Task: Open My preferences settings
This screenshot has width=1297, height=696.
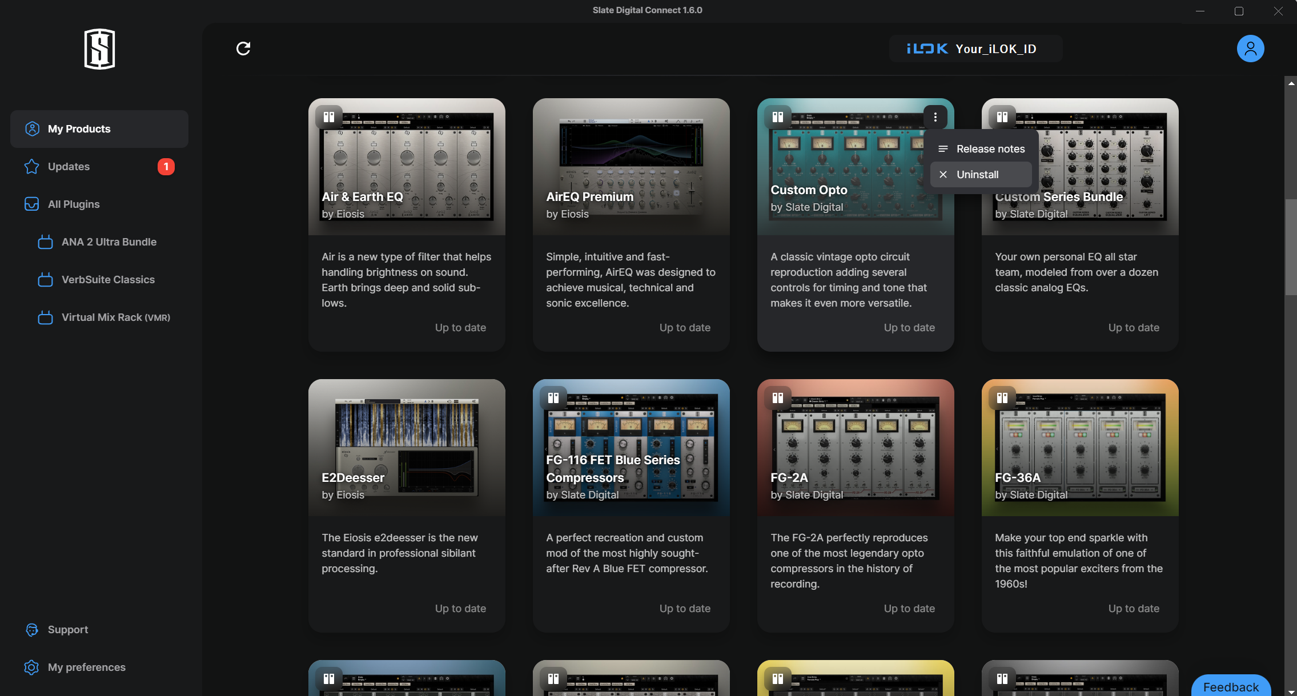Action: tap(86, 667)
